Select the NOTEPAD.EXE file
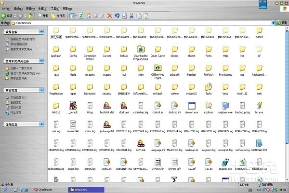This screenshot has height=193, width=289. pos(259,146)
